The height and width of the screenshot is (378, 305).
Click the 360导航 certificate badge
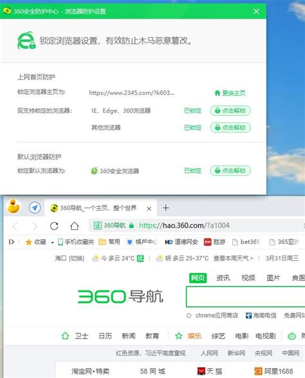click(x=110, y=225)
